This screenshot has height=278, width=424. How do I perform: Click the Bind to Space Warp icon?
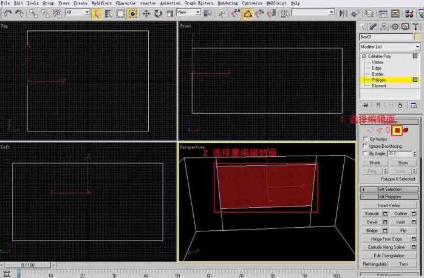tap(57, 13)
